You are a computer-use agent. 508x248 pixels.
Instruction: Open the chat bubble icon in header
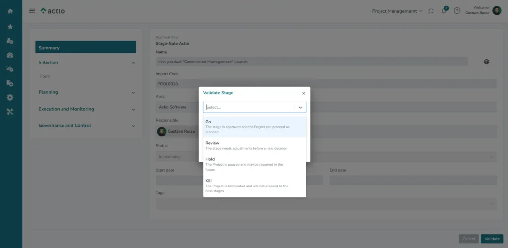point(431,11)
